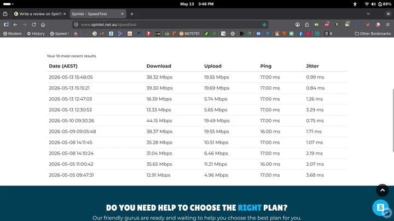The width and height of the screenshot is (394, 221).
Task: Open the Firefox hamburger application menu
Action: [388, 25]
